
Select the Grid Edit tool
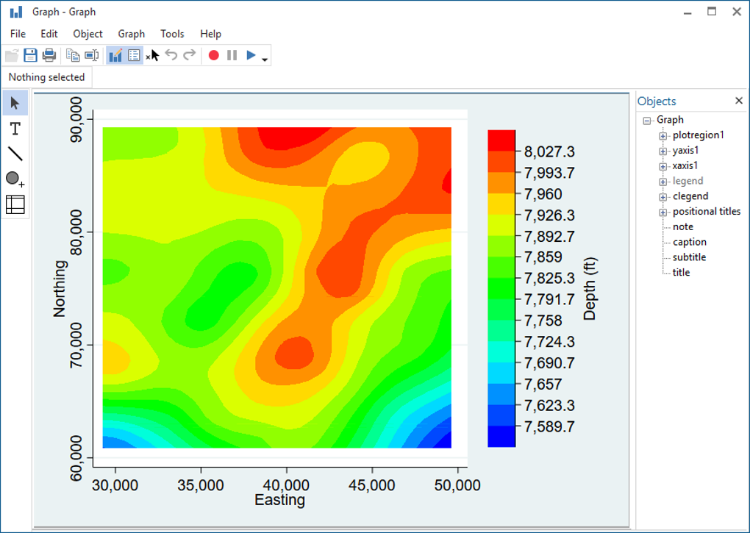[15, 204]
